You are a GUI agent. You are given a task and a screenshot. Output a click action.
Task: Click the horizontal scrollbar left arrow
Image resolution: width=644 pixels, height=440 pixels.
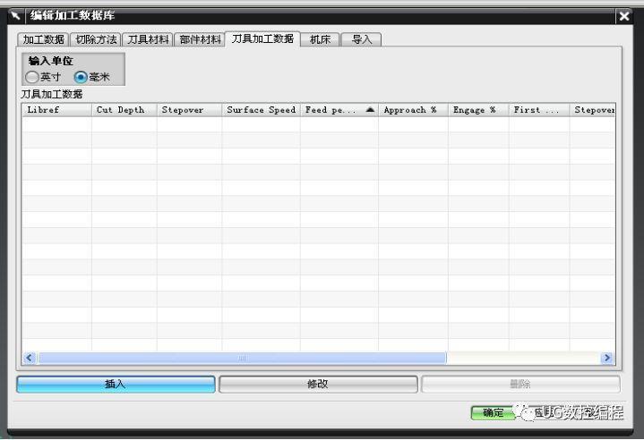30,358
